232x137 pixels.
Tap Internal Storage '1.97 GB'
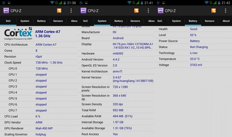pyautogui.click(x=118, y=122)
